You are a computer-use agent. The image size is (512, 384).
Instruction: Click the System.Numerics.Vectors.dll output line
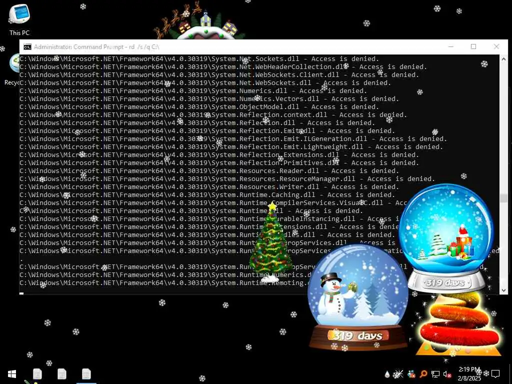[209, 98]
